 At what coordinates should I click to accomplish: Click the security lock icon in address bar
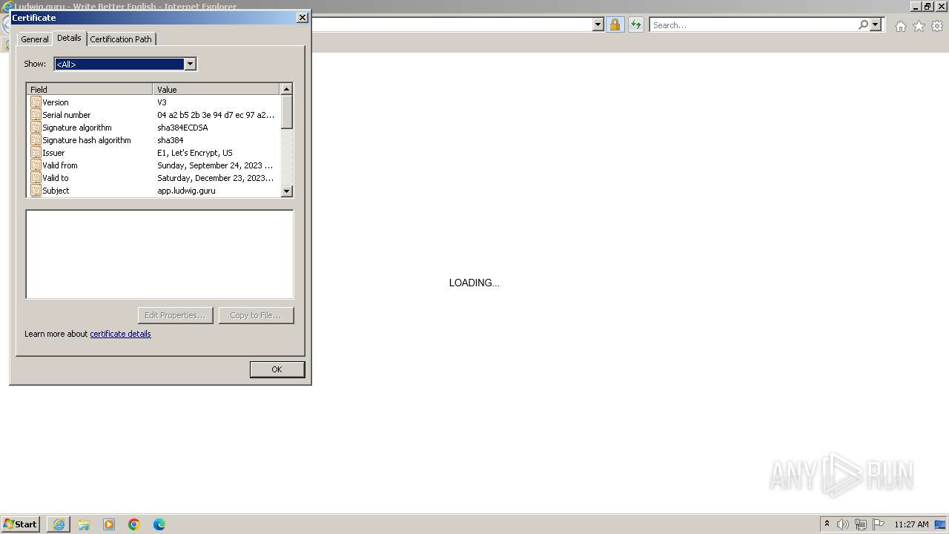pyautogui.click(x=615, y=25)
